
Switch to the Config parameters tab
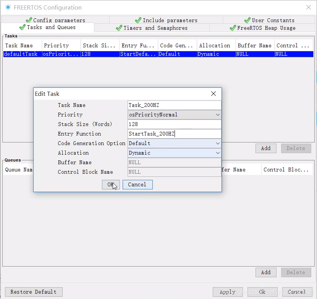pyautogui.click(x=56, y=20)
